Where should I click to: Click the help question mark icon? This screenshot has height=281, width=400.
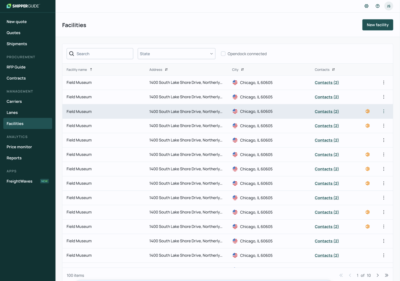378,6
